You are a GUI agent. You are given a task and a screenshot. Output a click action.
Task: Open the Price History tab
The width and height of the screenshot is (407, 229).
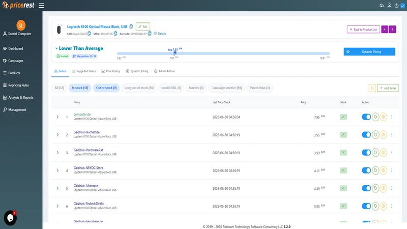coord(111,71)
